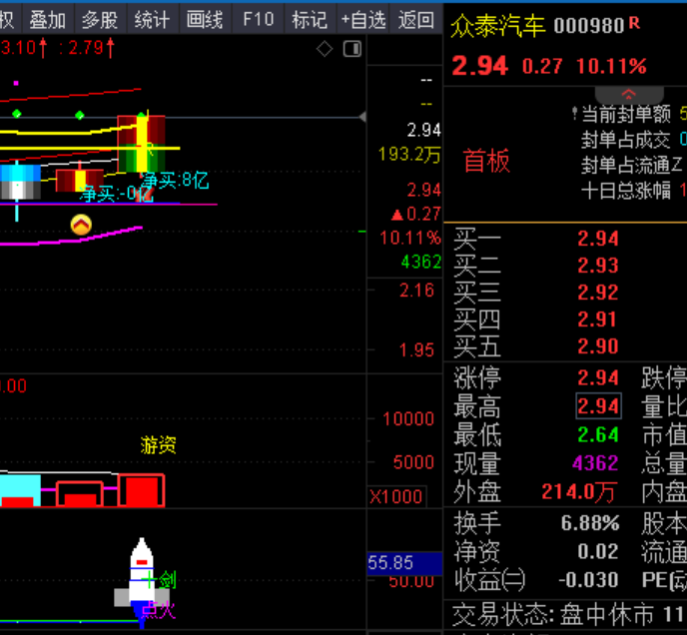The width and height of the screenshot is (687, 635).
Task: Click the 游资 label in volume pane
Action: tap(158, 445)
